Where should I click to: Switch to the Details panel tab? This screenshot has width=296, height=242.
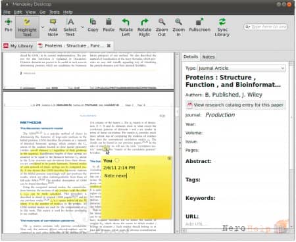[191, 57]
